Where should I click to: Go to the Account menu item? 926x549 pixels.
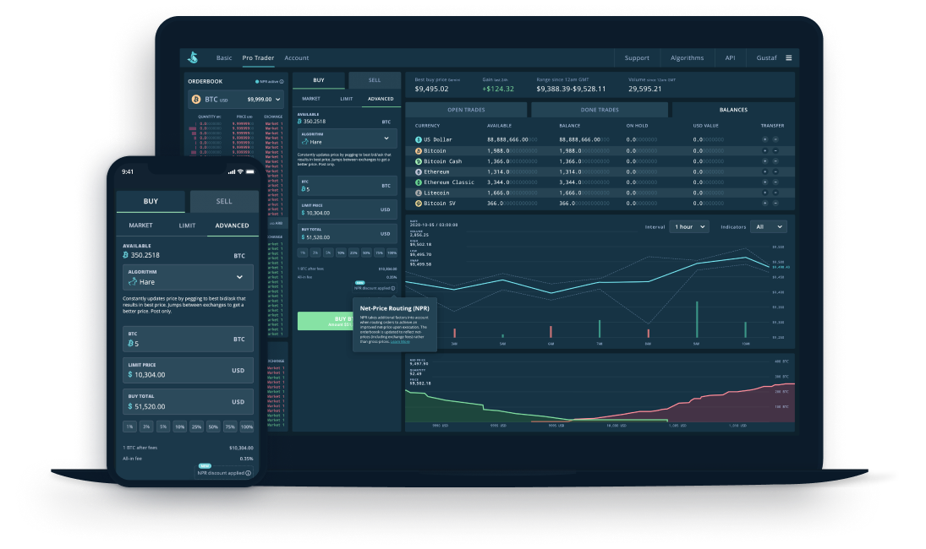pyautogui.click(x=296, y=58)
